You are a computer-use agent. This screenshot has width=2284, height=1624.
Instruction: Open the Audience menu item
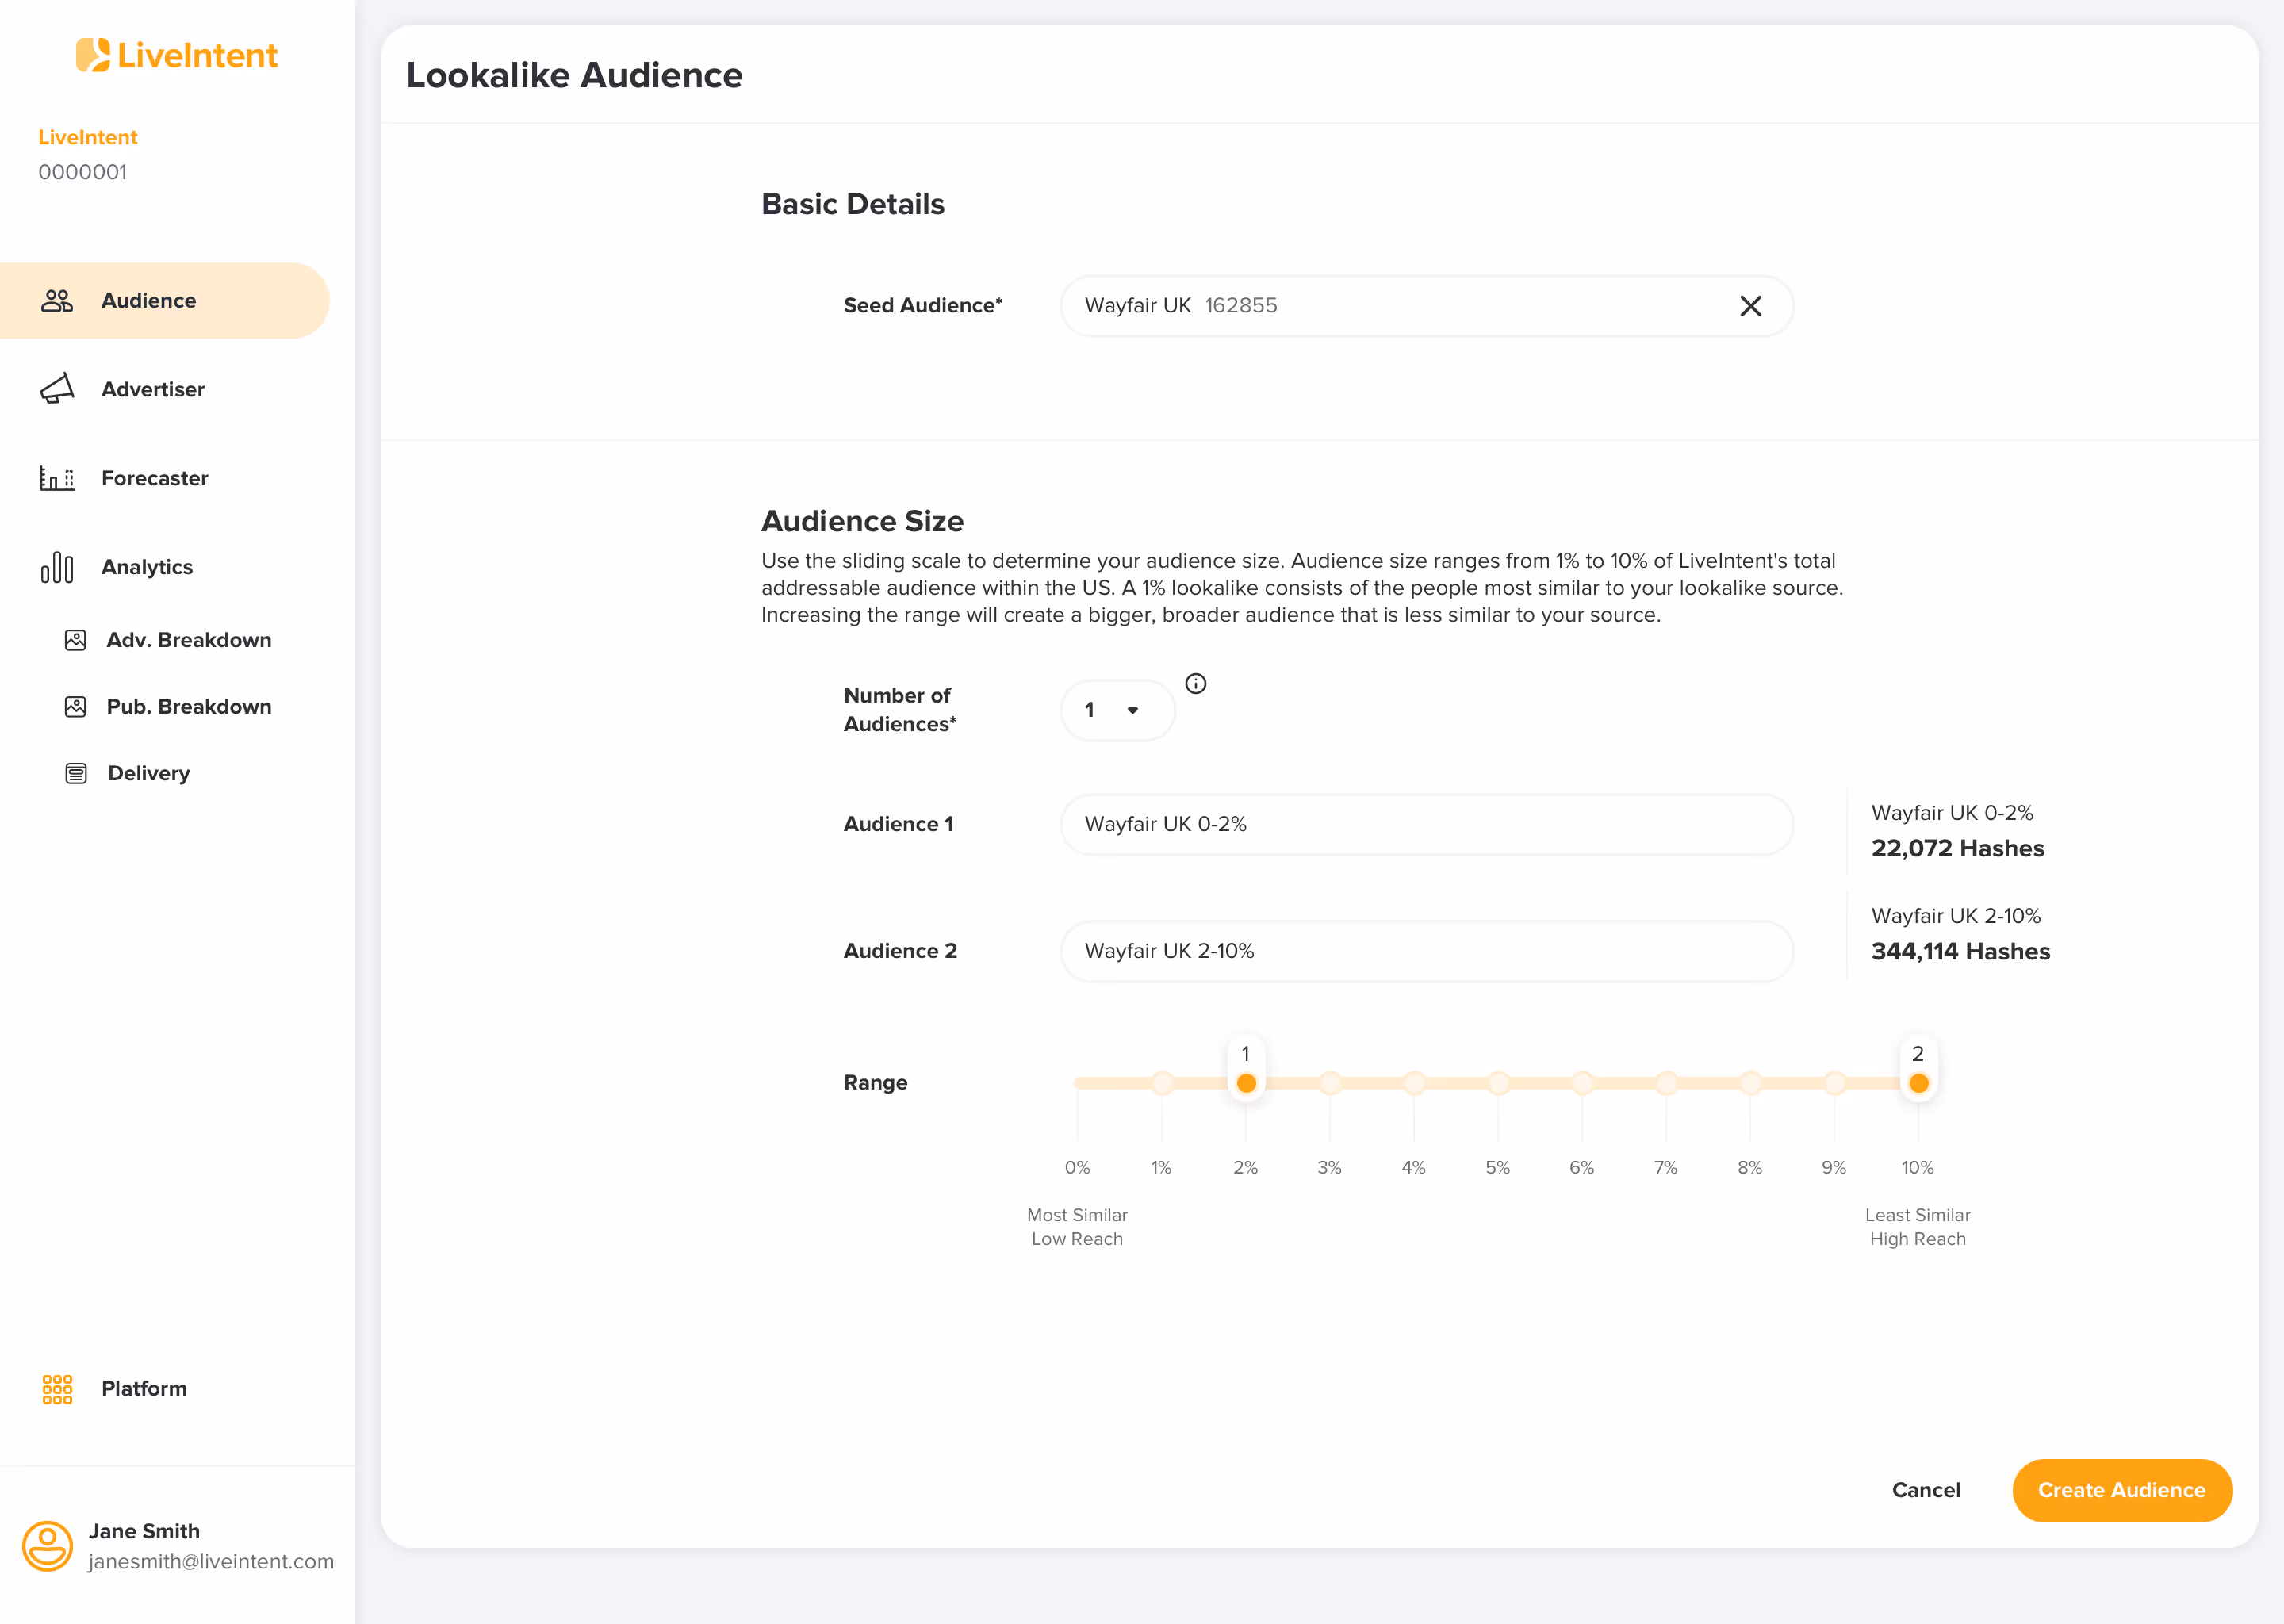tap(164, 301)
